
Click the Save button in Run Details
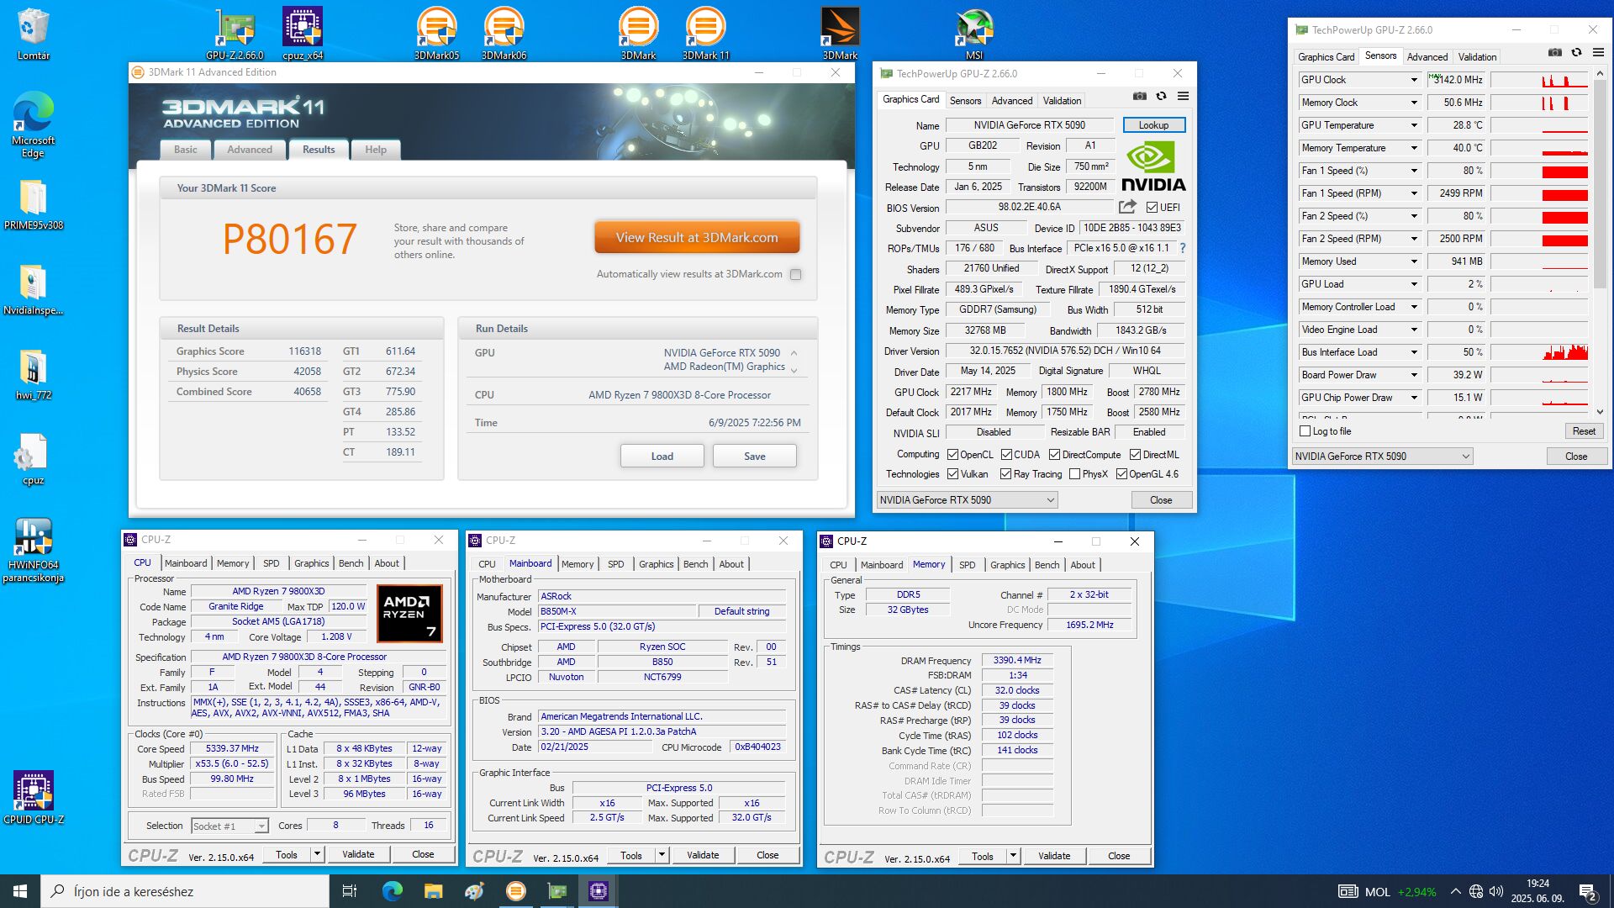[755, 457]
